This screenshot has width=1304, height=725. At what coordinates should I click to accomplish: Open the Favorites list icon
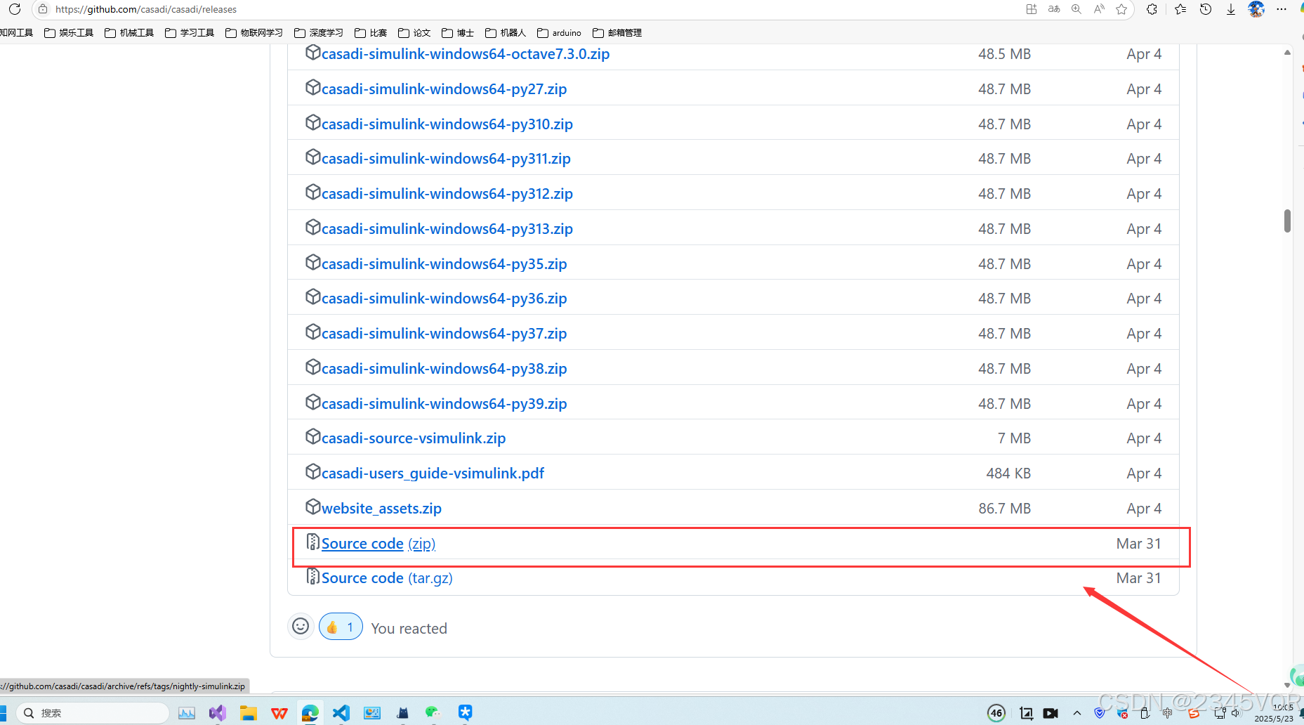[x=1180, y=9]
